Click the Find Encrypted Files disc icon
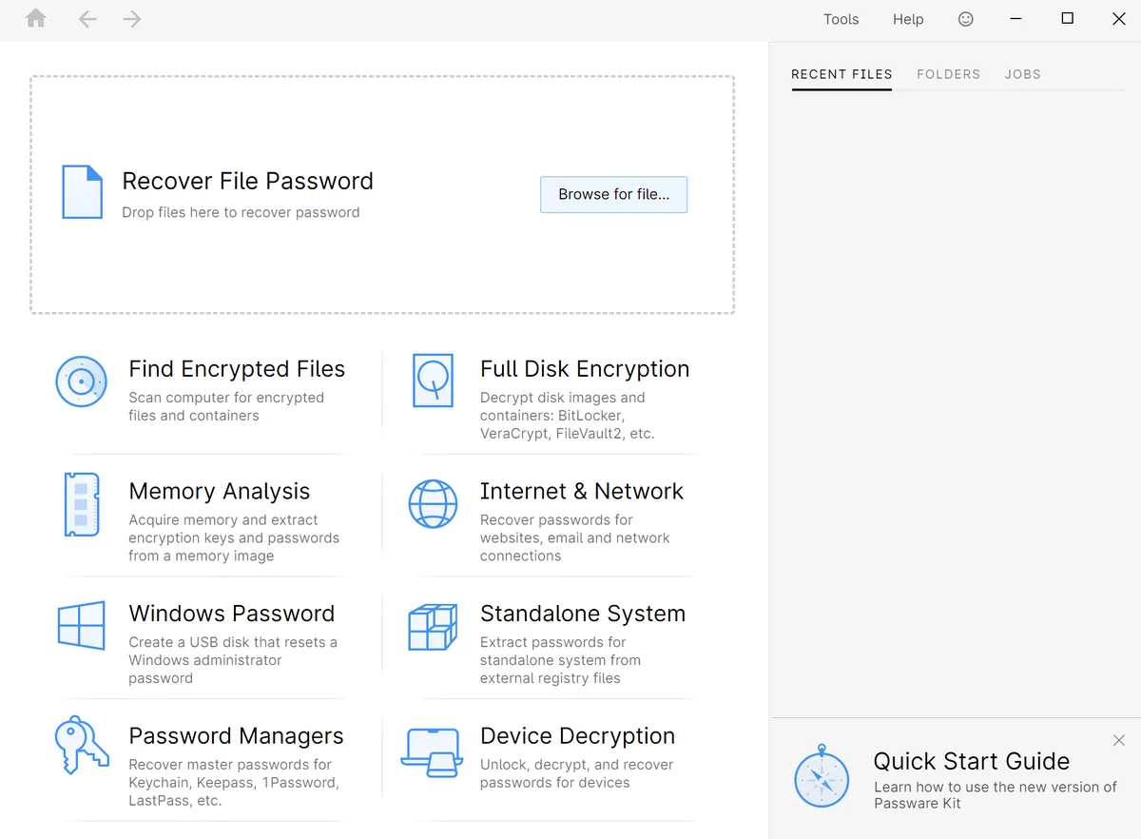 pyautogui.click(x=81, y=381)
